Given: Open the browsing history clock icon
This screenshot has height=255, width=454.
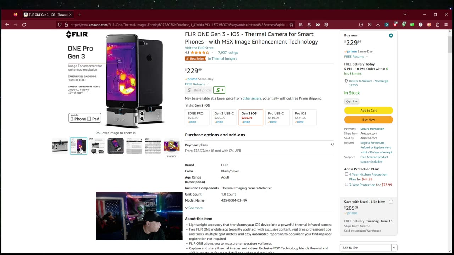Looking at the screenshot, I should [361, 24].
